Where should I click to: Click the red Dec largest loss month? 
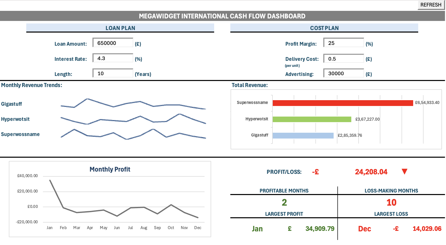(364, 229)
